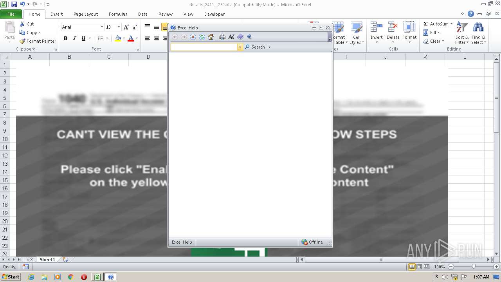Click macro recording icon in status bar
This screenshot has height=282, width=501.
tap(25, 267)
